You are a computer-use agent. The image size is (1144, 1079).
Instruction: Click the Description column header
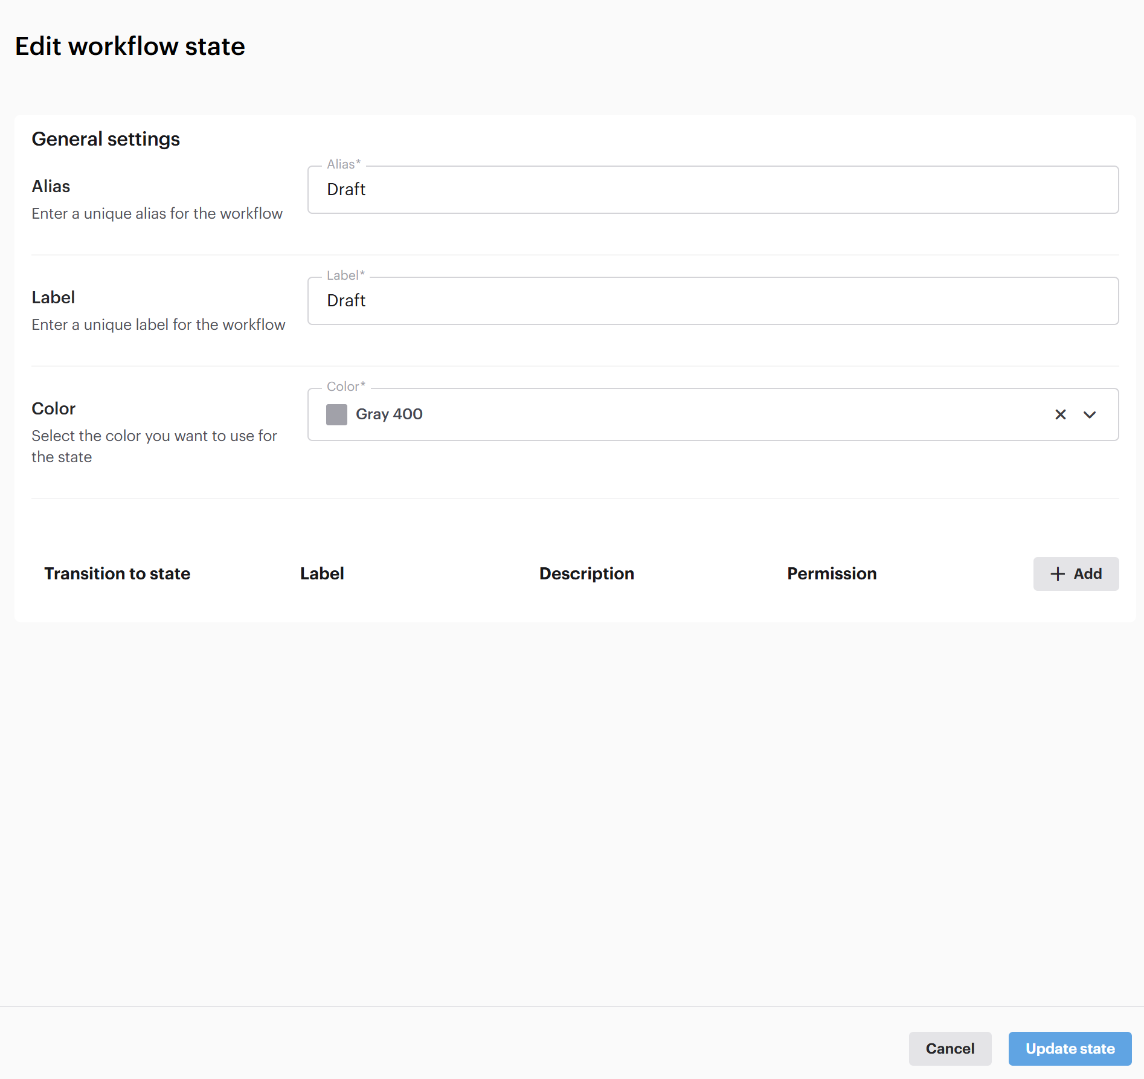586,574
